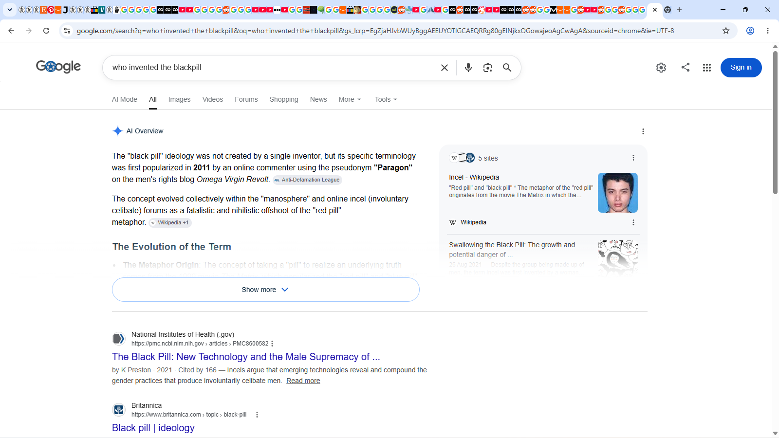Click the vertical page scrollbar

775,122
